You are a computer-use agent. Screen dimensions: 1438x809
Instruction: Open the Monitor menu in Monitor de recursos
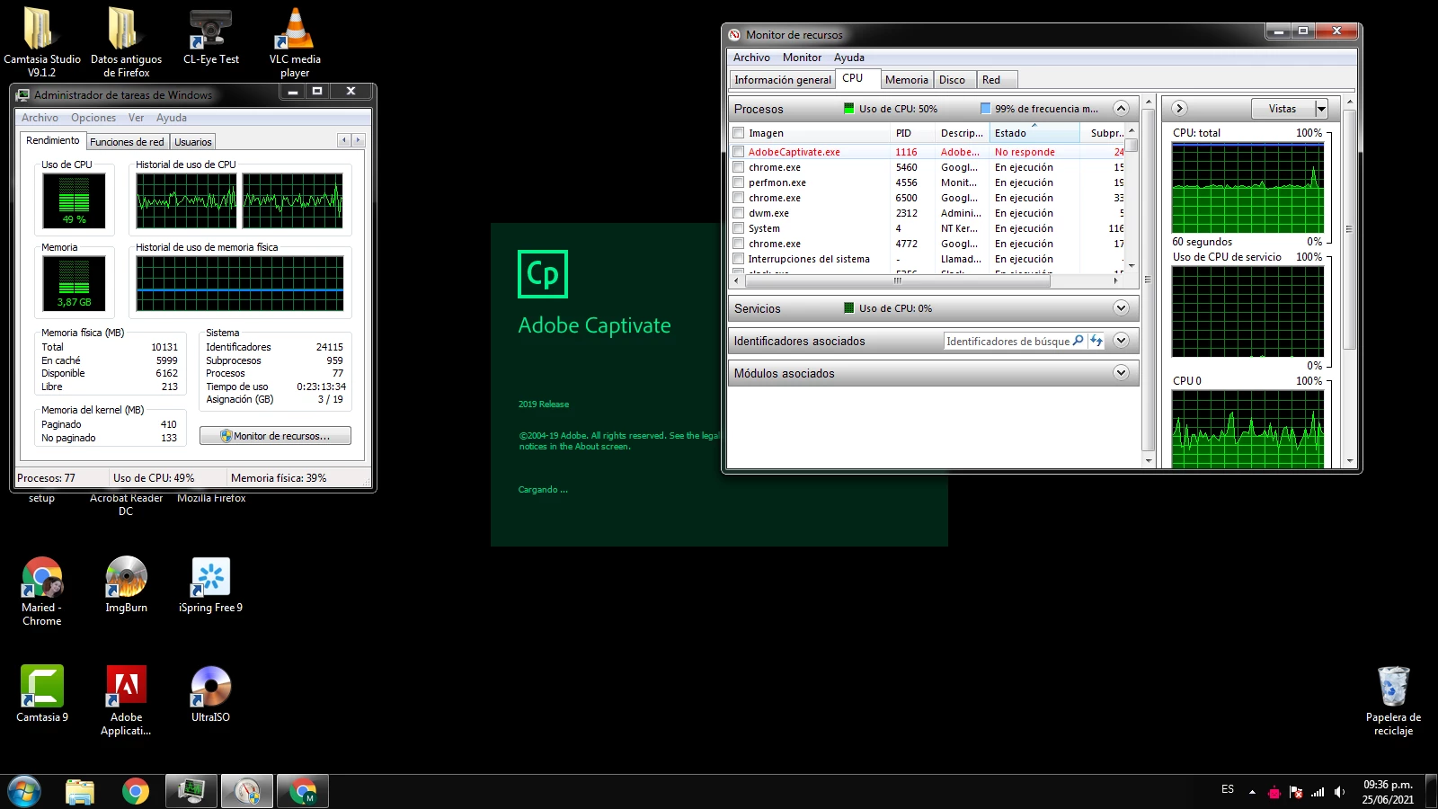click(x=802, y=58)
